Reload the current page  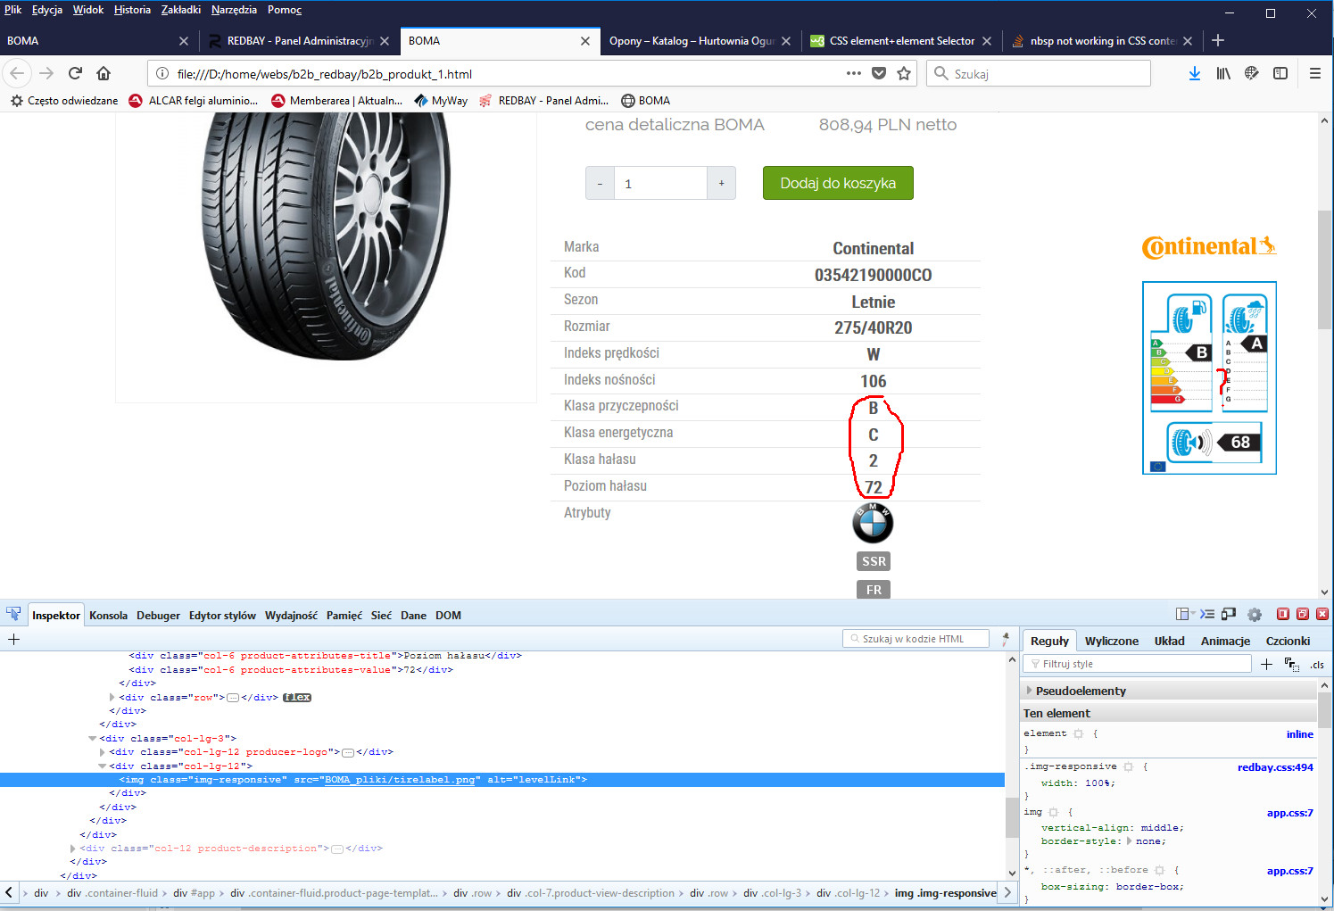point(75,73)
